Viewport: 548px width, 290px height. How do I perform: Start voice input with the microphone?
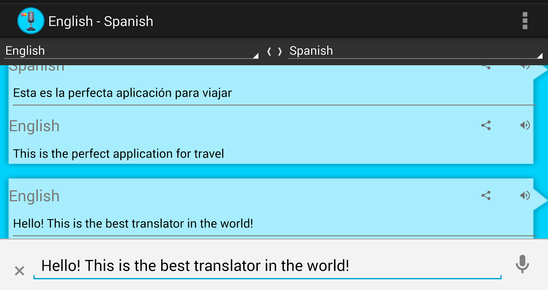coord(522,264)
